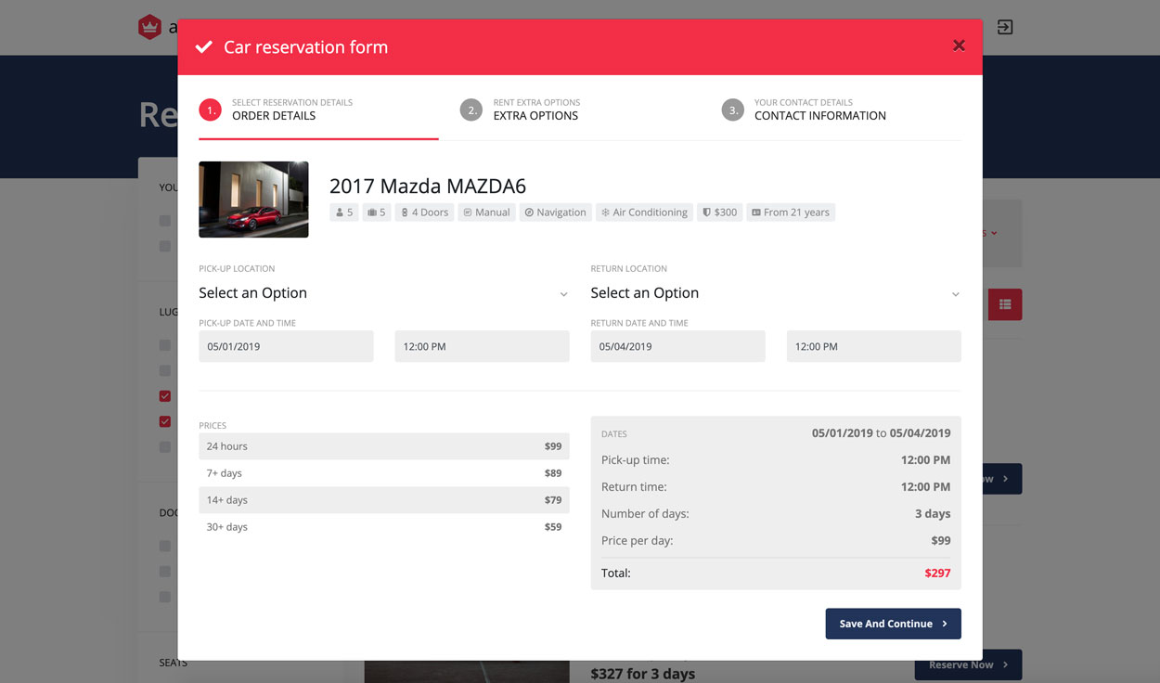Click step 1 circle number icon
1160x683 pixels.
[211, 110]
